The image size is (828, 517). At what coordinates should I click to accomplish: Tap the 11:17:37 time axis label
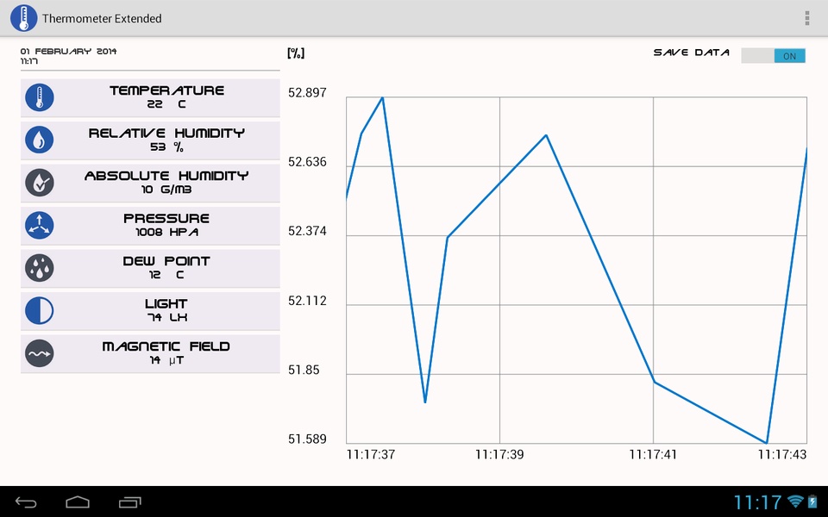371,455
